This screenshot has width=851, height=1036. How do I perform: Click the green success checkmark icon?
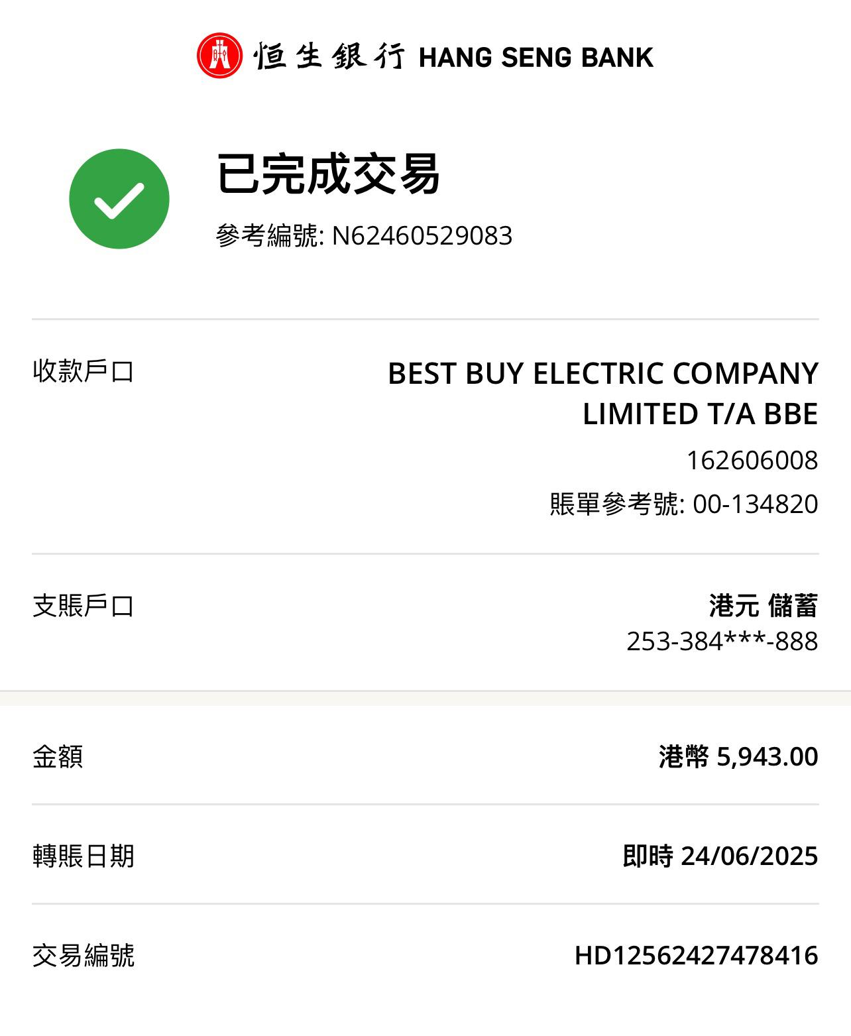[119, 199]
